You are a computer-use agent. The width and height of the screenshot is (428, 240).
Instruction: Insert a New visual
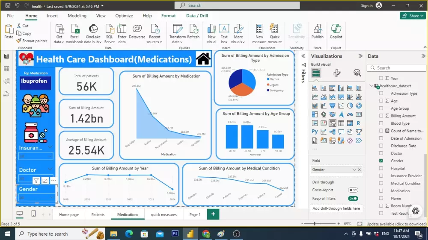click(x=211, y=34)
